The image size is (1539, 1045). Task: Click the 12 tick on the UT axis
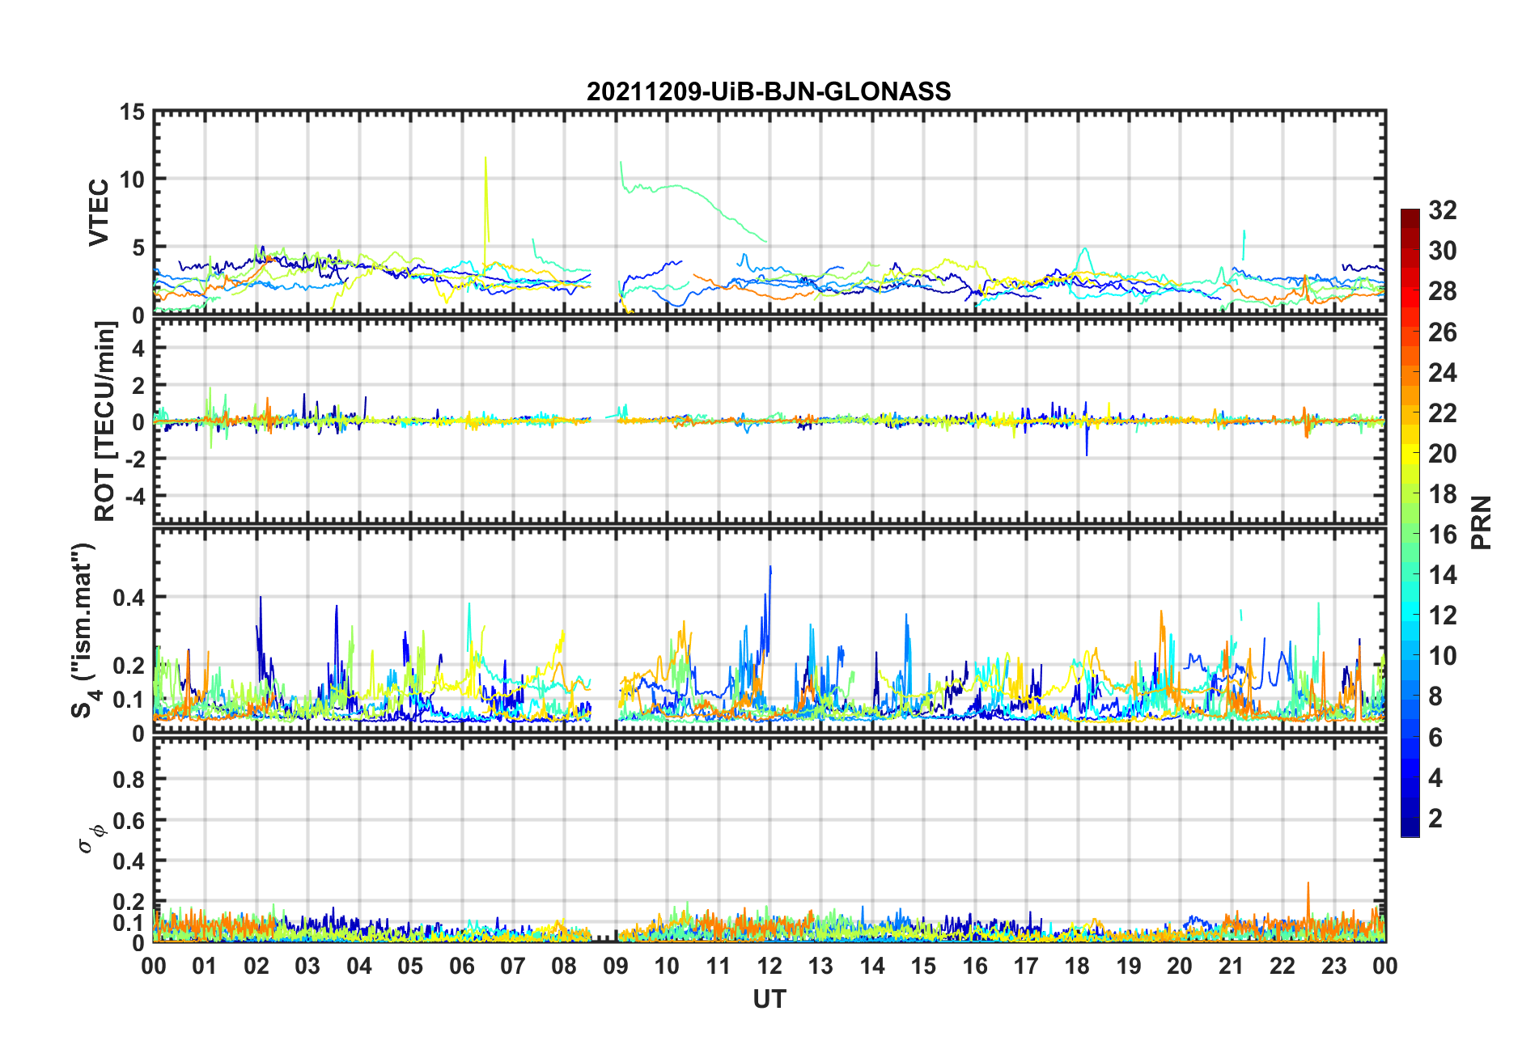pyautogui.click(x=769, y=967)
